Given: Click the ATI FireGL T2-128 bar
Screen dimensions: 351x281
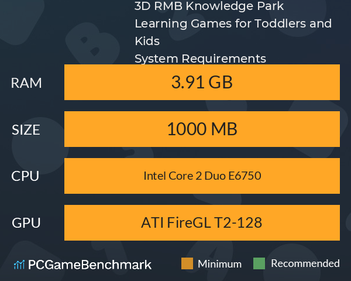Looking at the screenshot, I should (x=202, y=222).
